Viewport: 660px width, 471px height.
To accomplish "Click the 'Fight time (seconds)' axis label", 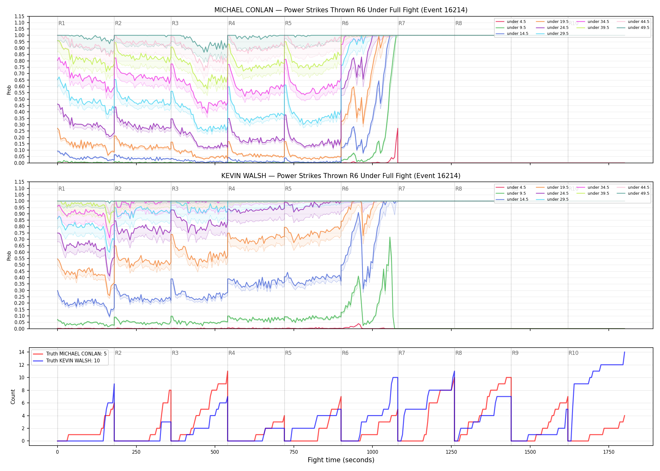I will [x=341, y=460].
